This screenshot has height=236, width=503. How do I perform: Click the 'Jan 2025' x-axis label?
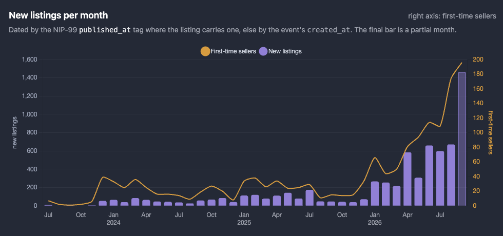pyautogui.click(x=244, y=219)
